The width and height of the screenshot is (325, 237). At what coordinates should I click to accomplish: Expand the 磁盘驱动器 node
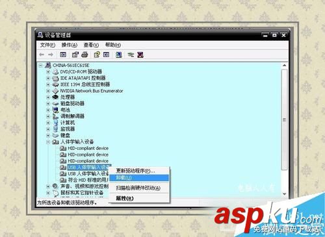tap(48, 103)
